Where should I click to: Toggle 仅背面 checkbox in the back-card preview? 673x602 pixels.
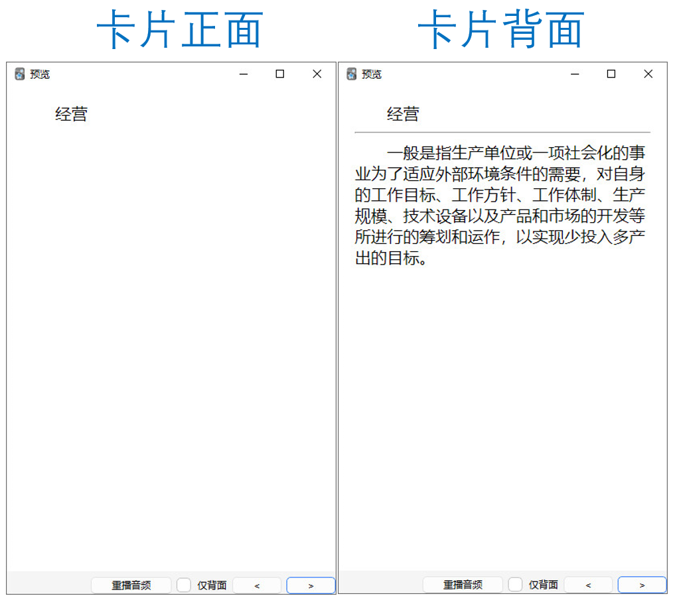(515, 585)
